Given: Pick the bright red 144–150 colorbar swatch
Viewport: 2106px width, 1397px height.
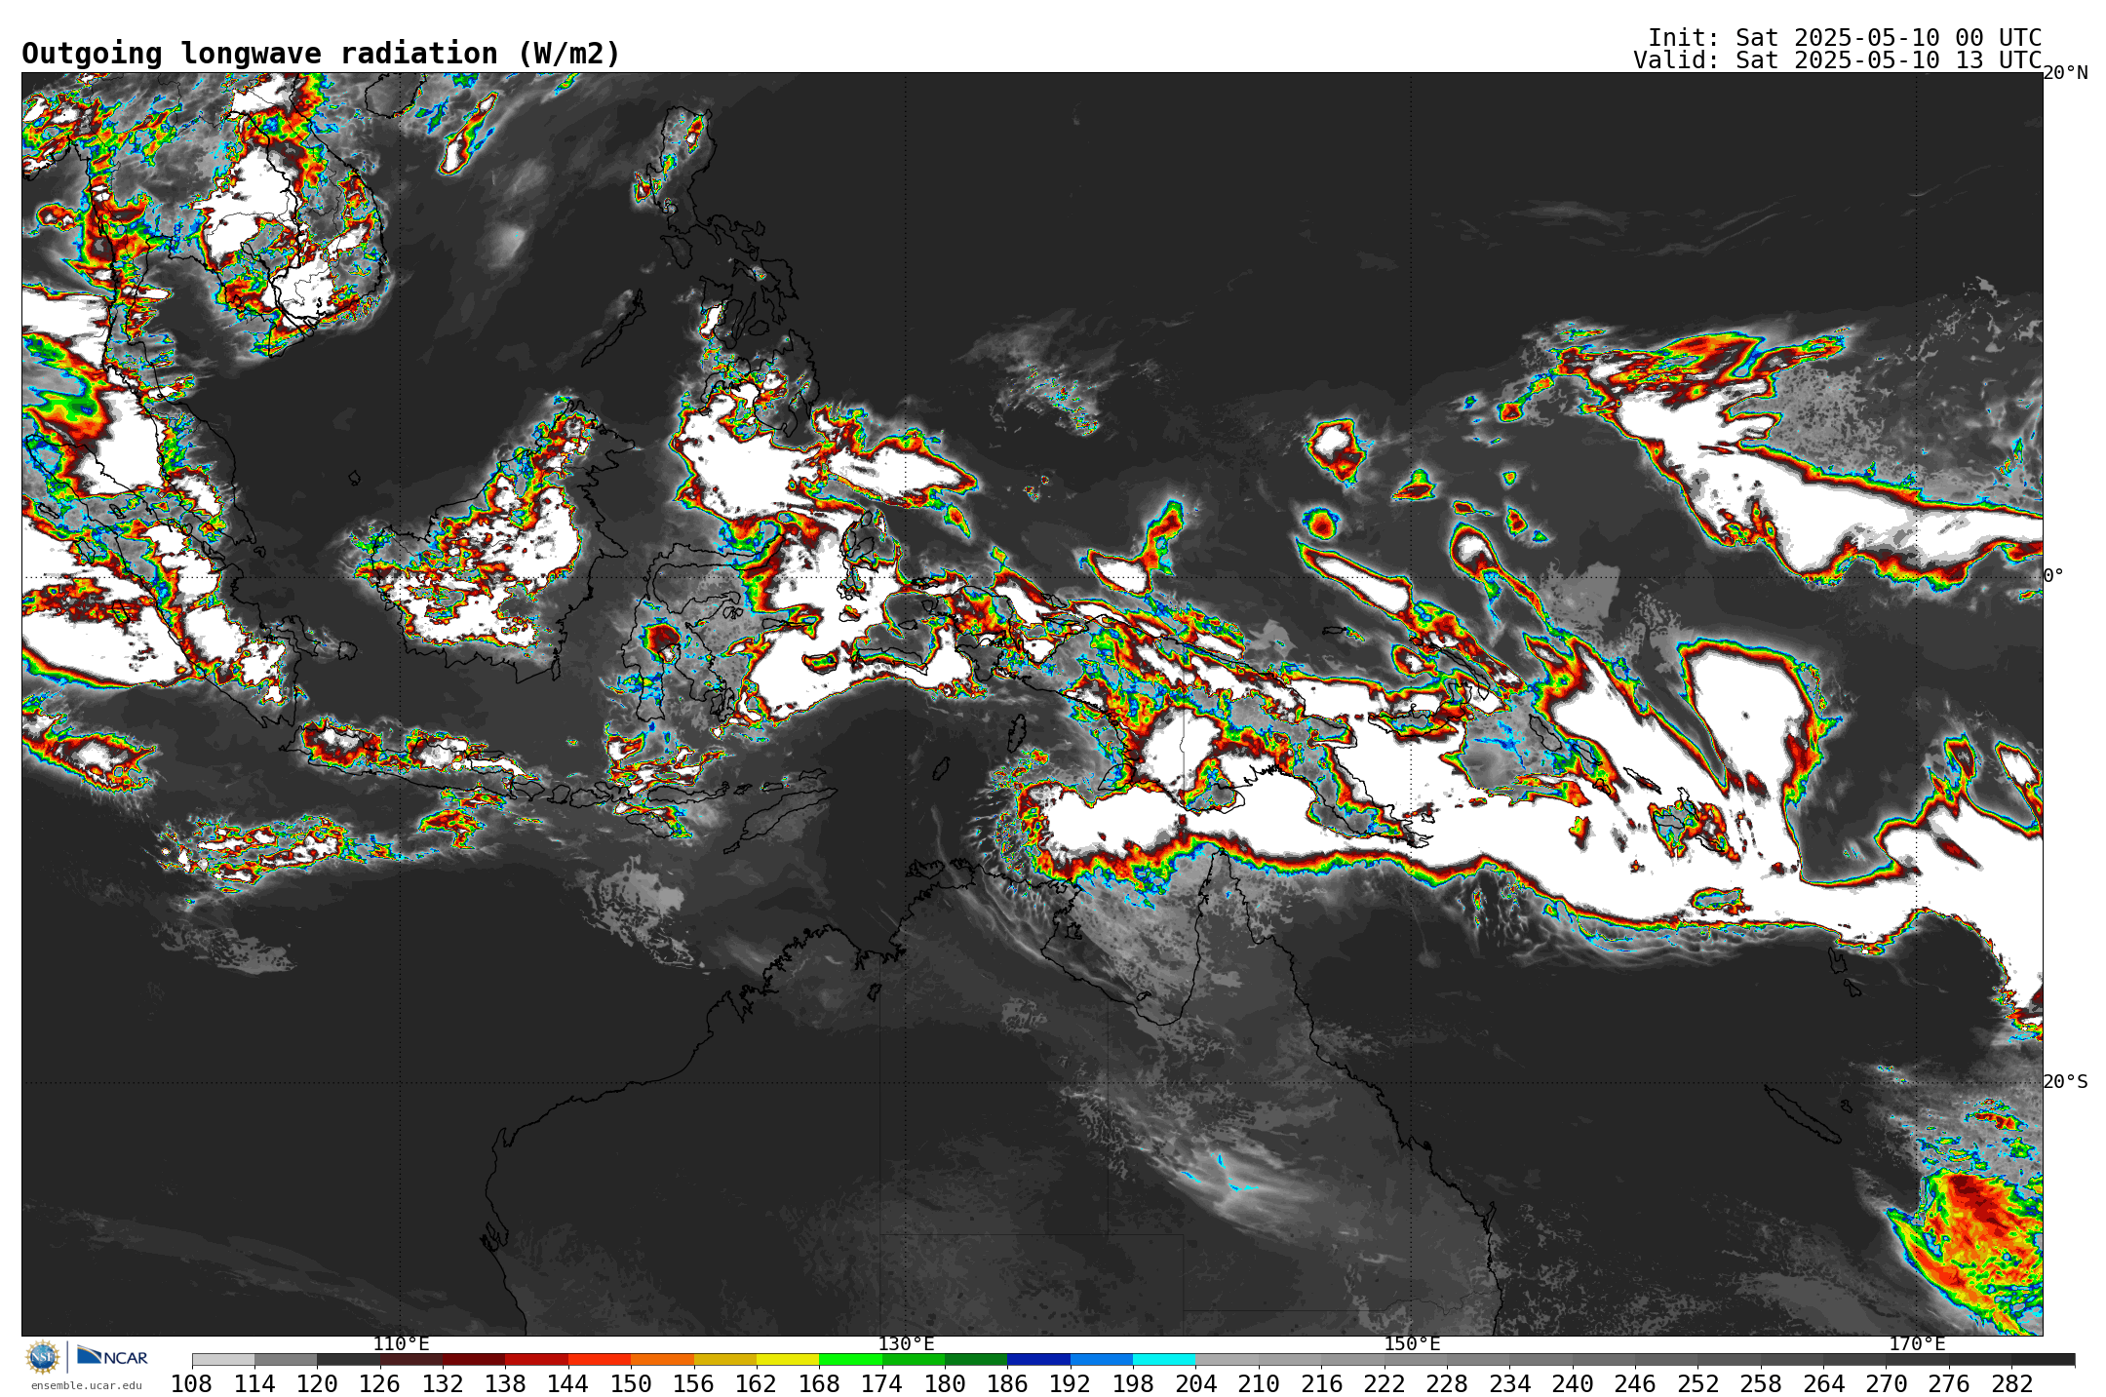Looking at the screenshot, I should click(600, 1359).
